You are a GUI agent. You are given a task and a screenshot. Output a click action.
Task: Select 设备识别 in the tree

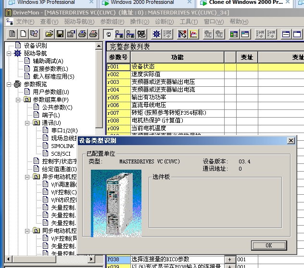coord(35,46)
